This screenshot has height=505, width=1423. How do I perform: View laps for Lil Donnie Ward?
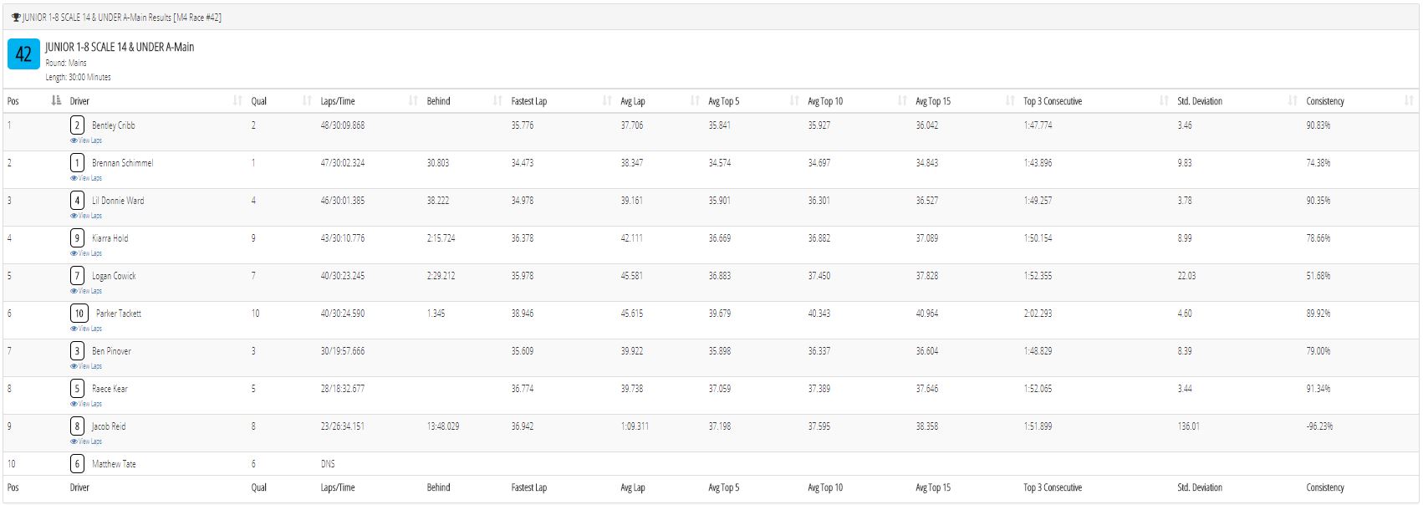pos(86,216)
